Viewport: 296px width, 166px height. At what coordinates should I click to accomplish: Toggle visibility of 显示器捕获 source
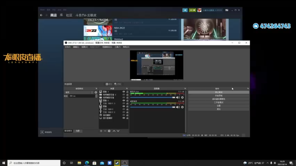click(124, 118)
